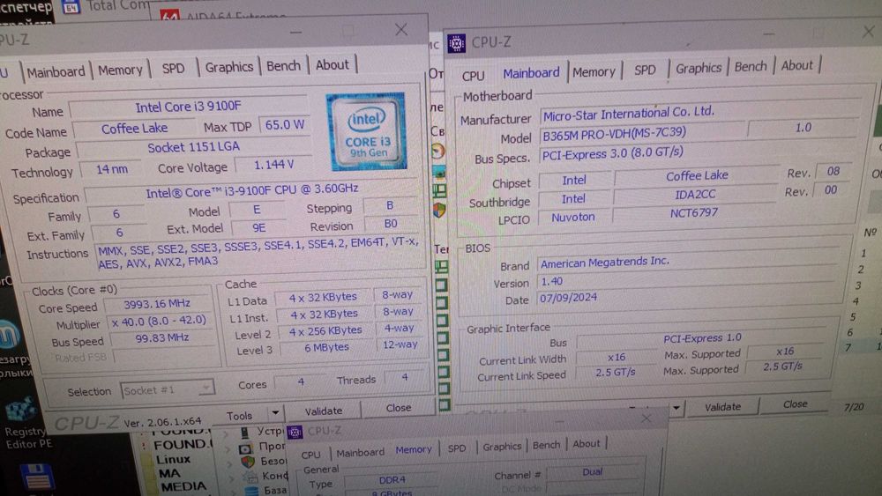Open the floppy disk desktop icon
Image resolution: width=882 pixels, height=496 pixels.
click(38, 477)
